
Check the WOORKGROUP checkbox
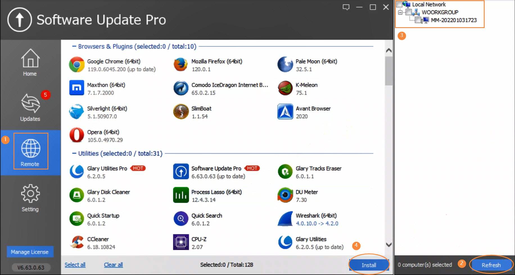(409, 12)
